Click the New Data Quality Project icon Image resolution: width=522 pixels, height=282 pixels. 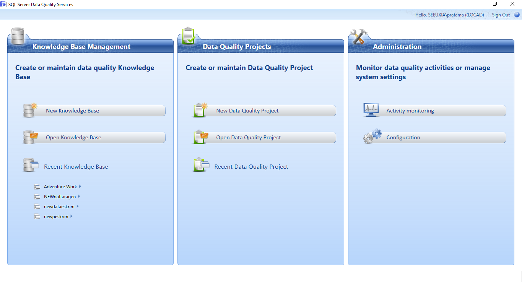200,110
